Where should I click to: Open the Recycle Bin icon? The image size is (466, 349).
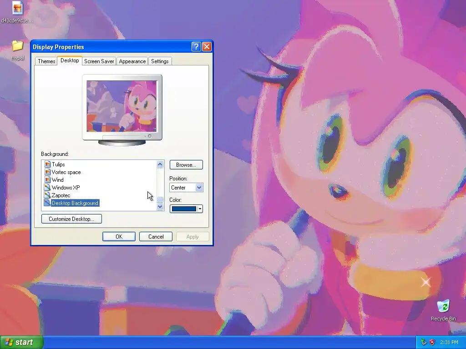(443, 306)
